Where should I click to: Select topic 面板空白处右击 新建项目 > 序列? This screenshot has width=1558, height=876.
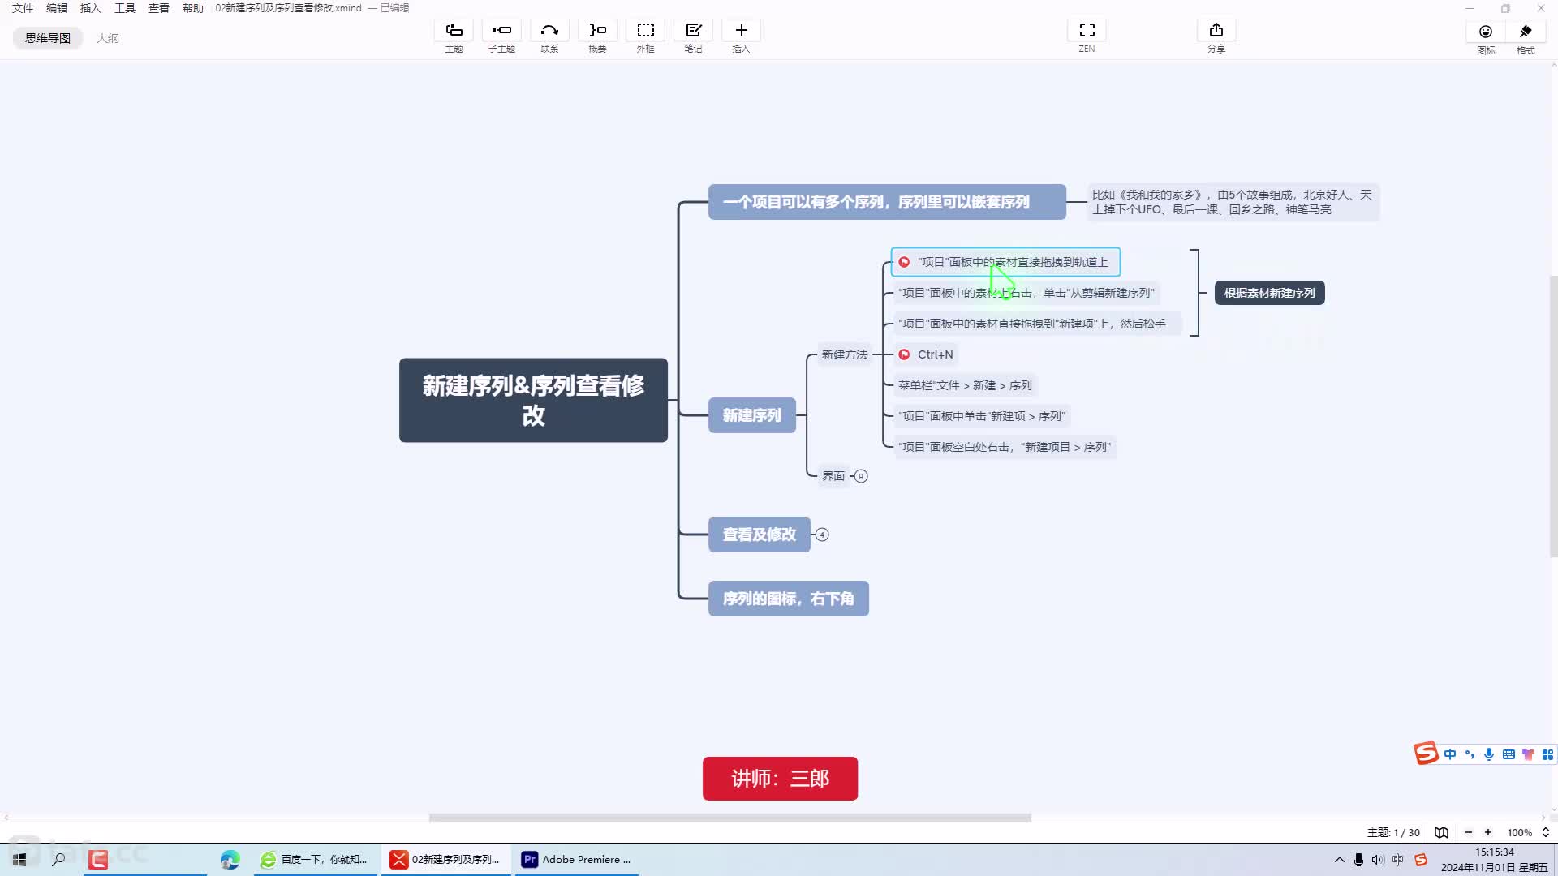tap(1005, 447)
